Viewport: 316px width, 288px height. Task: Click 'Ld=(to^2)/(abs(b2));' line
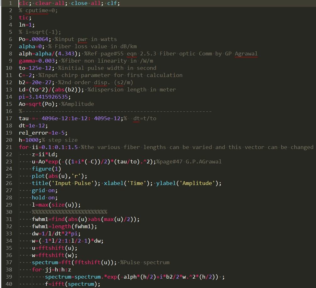51,90
